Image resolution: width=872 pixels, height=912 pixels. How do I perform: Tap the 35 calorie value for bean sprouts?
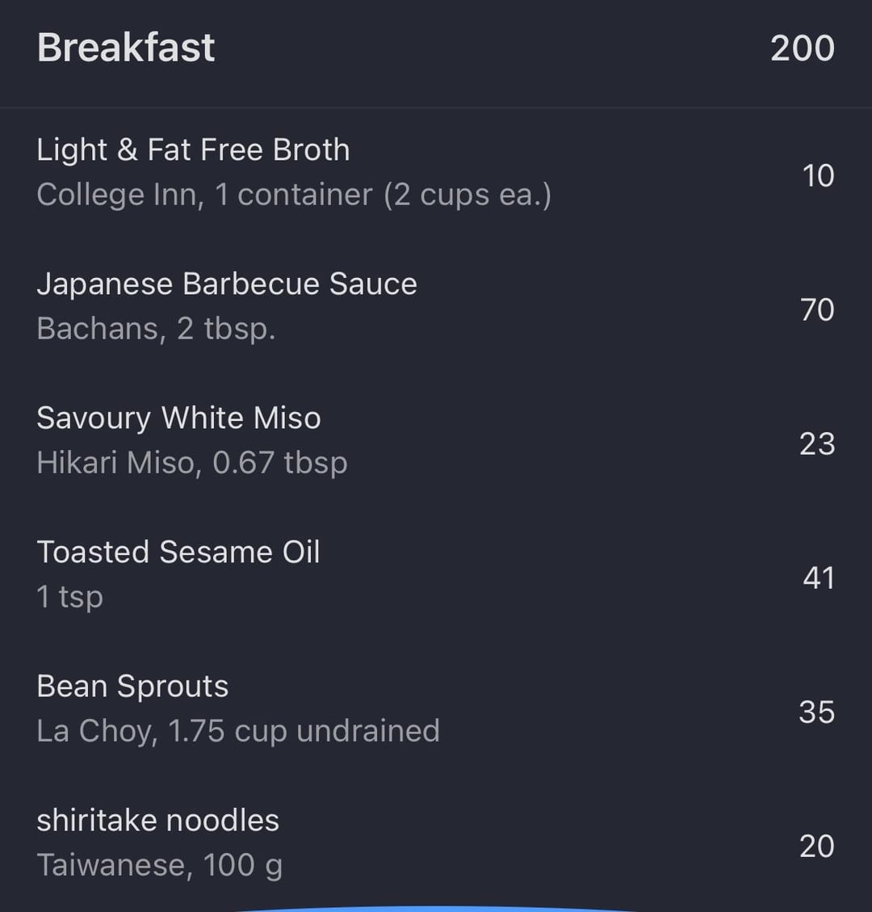coord(817,712)
